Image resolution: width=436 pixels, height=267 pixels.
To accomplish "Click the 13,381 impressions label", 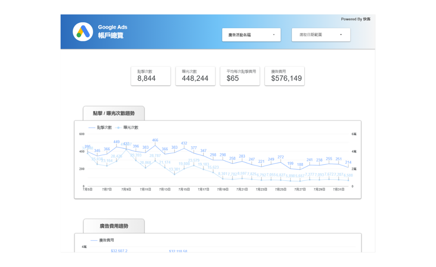I will coord(174,169).
